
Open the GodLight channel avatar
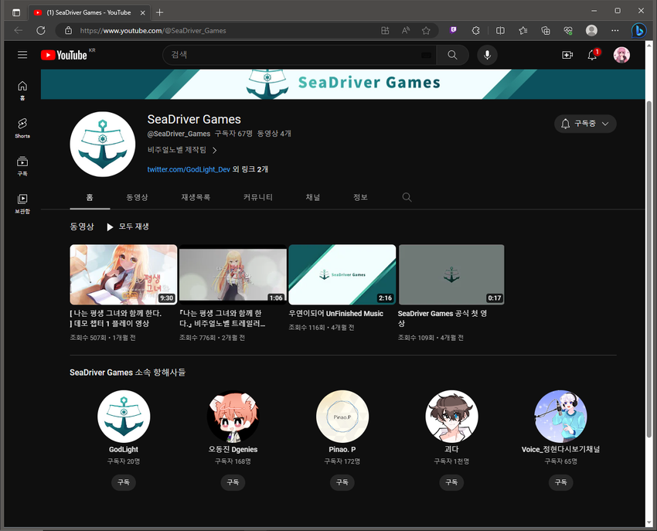tap(124, 417)
